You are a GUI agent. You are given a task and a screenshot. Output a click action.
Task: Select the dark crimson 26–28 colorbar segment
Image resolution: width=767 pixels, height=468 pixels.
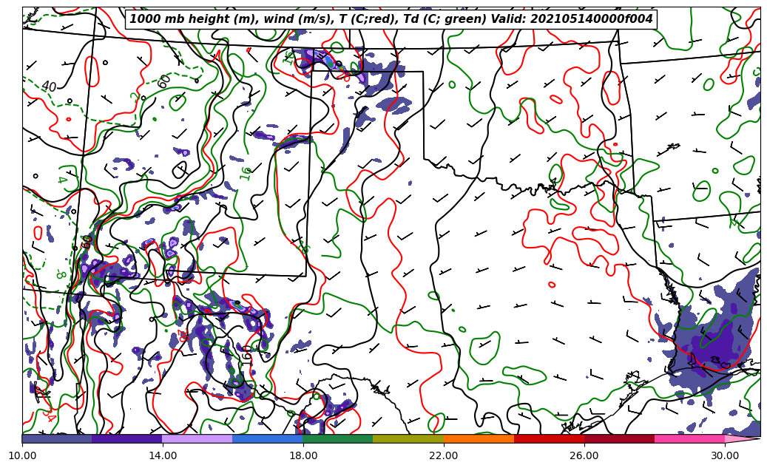[619, 438]
